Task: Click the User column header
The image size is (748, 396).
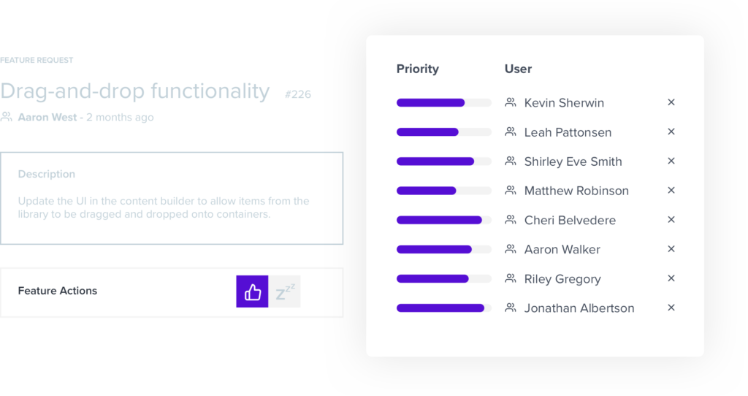Action: pyautogui.click(x=518, y=69)
